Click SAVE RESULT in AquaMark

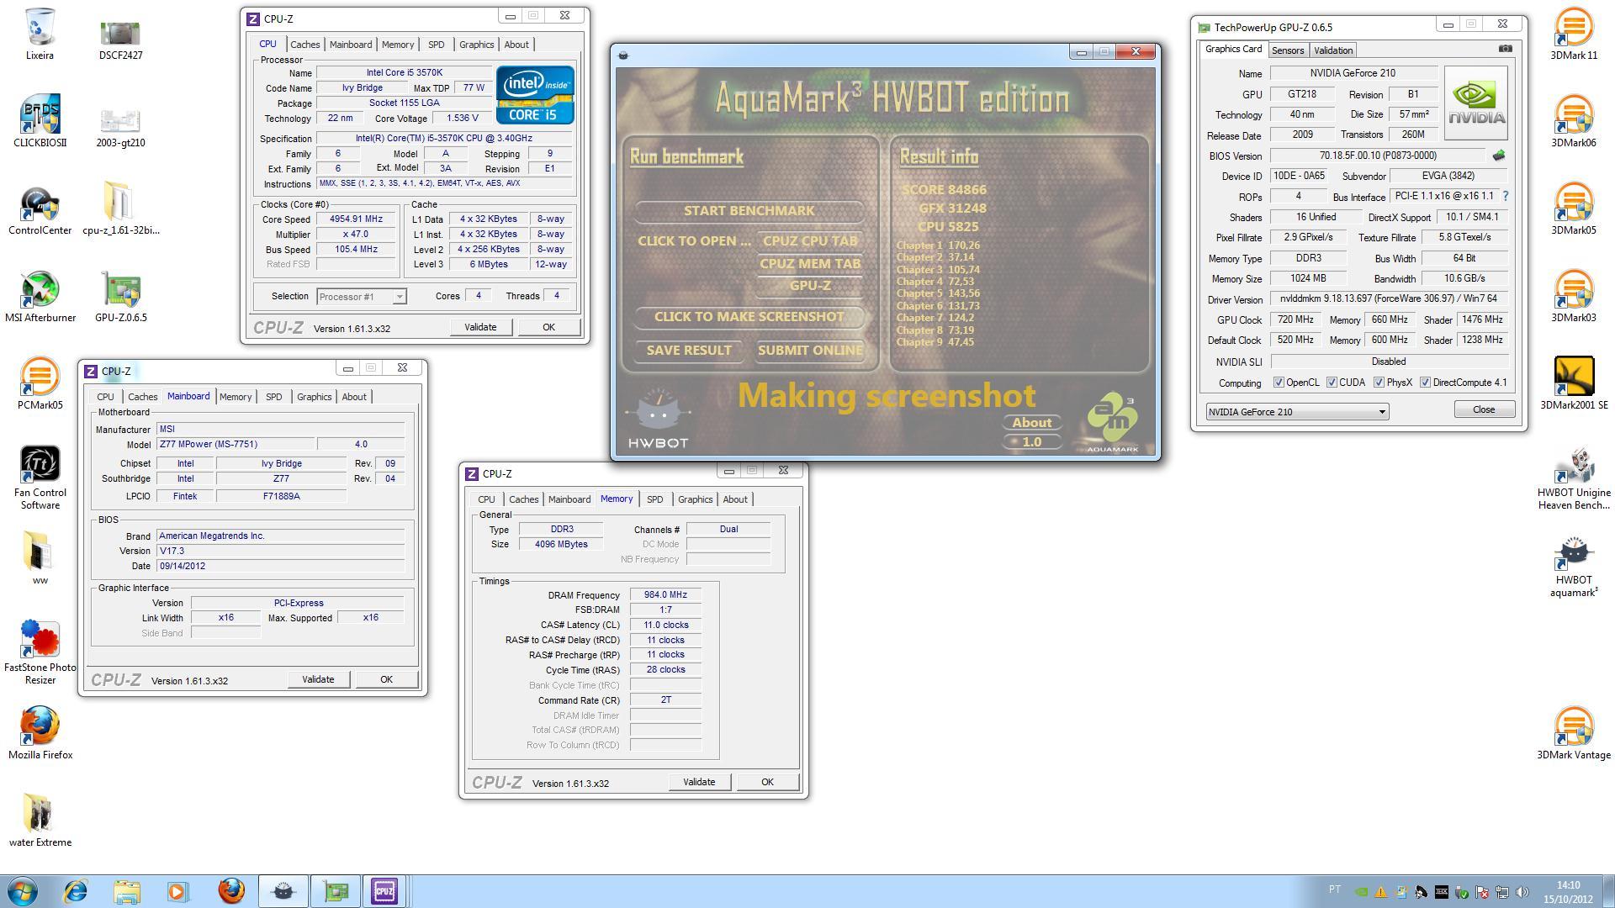689,351
